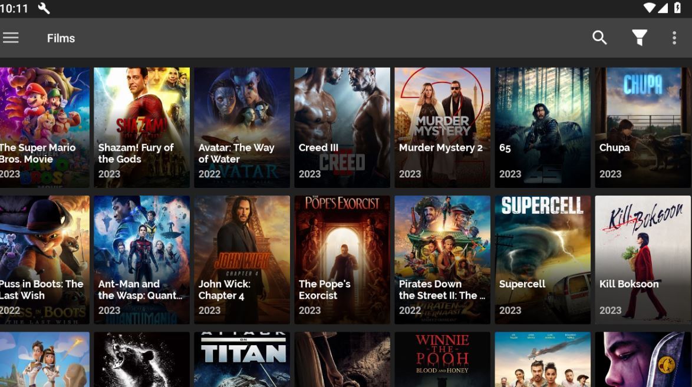Viewport: 692px width, 387px height.
Task: Open the Creed III movie card
Action: pyautogui.click(x=342, y=128)
